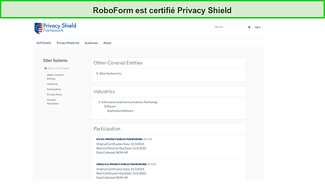
Task: Click the Siber Systems Inc. entity entry
Action: pos(110,74)
